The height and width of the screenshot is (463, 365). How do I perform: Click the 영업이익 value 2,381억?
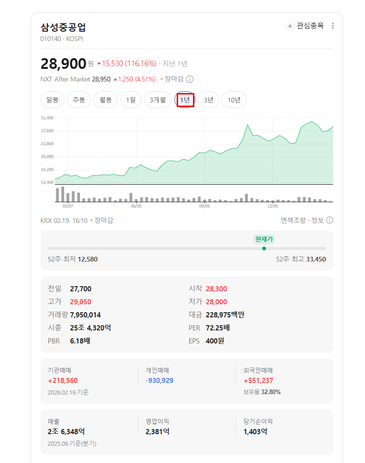tap(158, 432)
